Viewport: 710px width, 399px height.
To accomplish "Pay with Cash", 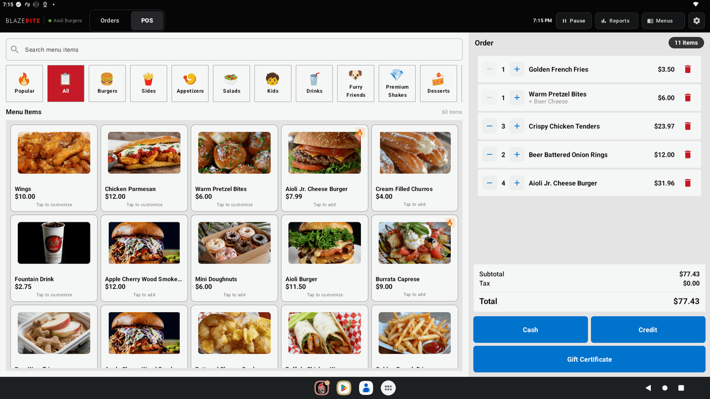I will point(530,330).
